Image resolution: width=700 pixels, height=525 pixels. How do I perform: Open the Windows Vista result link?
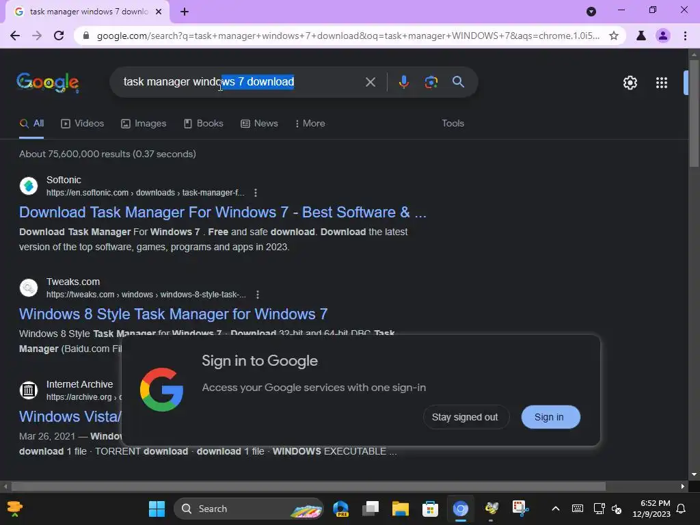click(70, 416)
